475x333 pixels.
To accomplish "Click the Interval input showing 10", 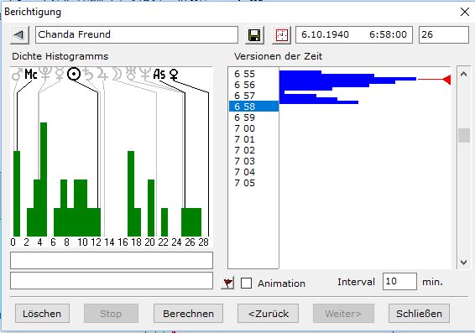I will 399,282.
